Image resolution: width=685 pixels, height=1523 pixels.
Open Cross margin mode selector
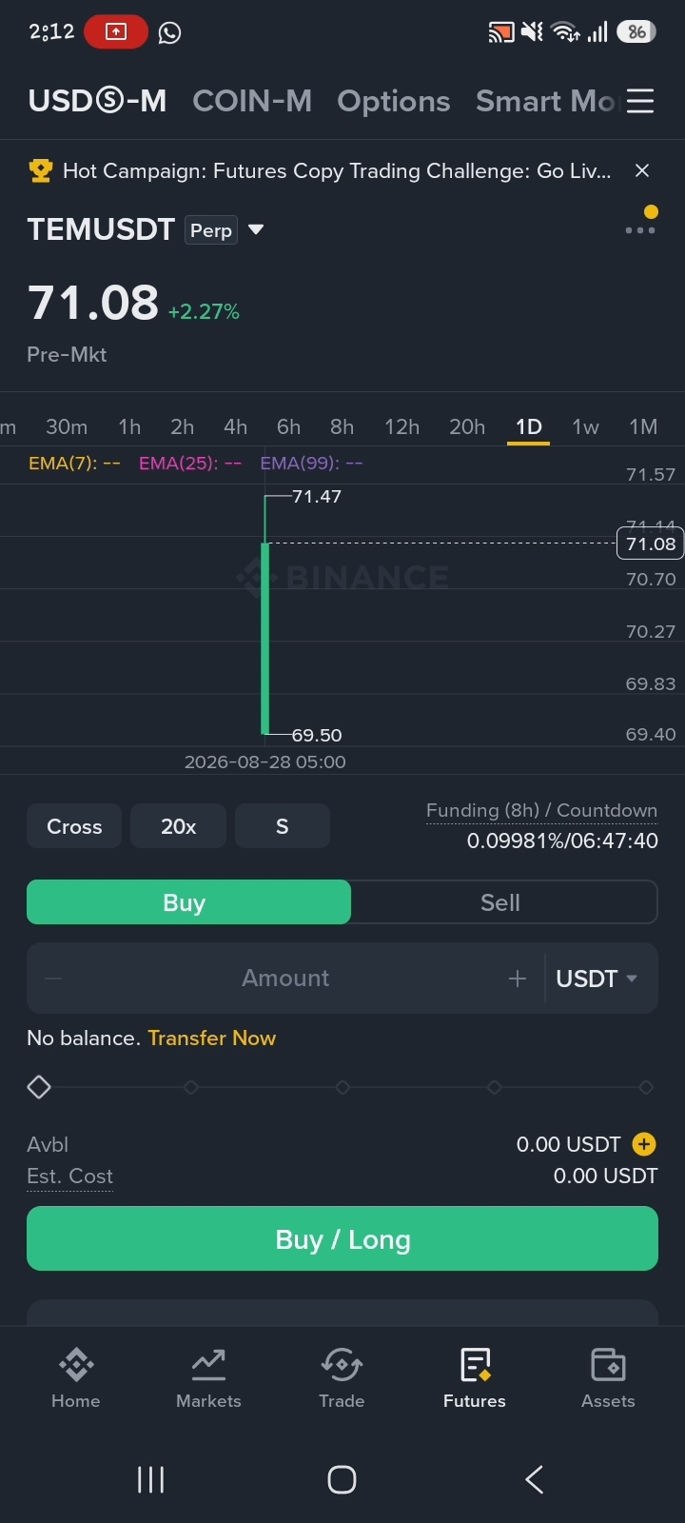click(74, 826)
